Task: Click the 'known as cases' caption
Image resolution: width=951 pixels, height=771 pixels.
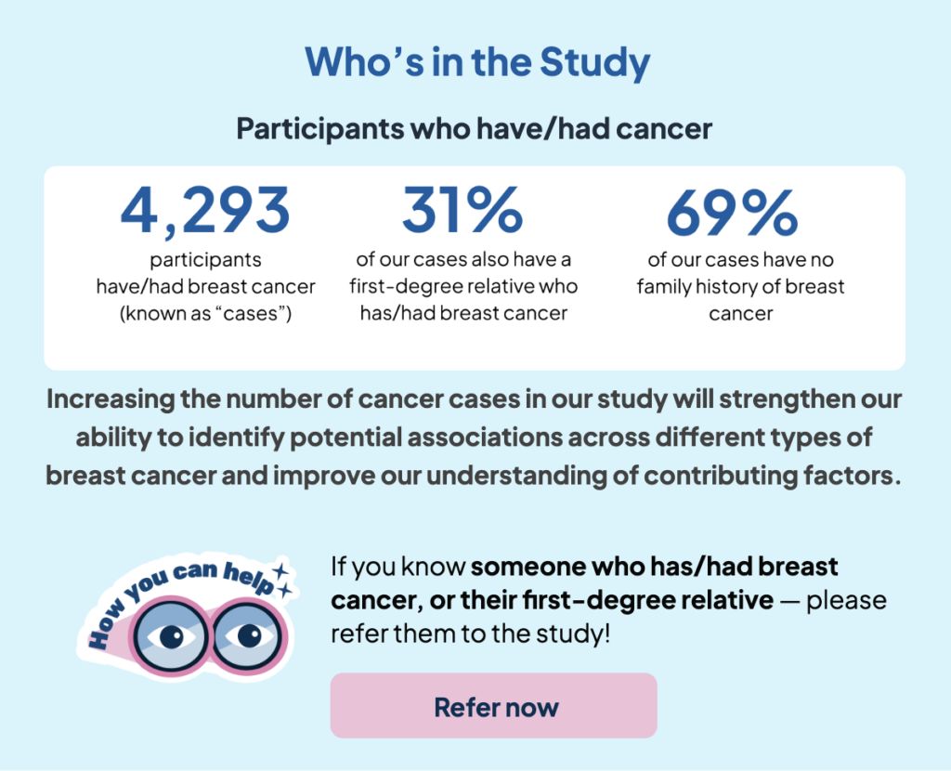Action: pyautogui.click(x=205, y=314)
